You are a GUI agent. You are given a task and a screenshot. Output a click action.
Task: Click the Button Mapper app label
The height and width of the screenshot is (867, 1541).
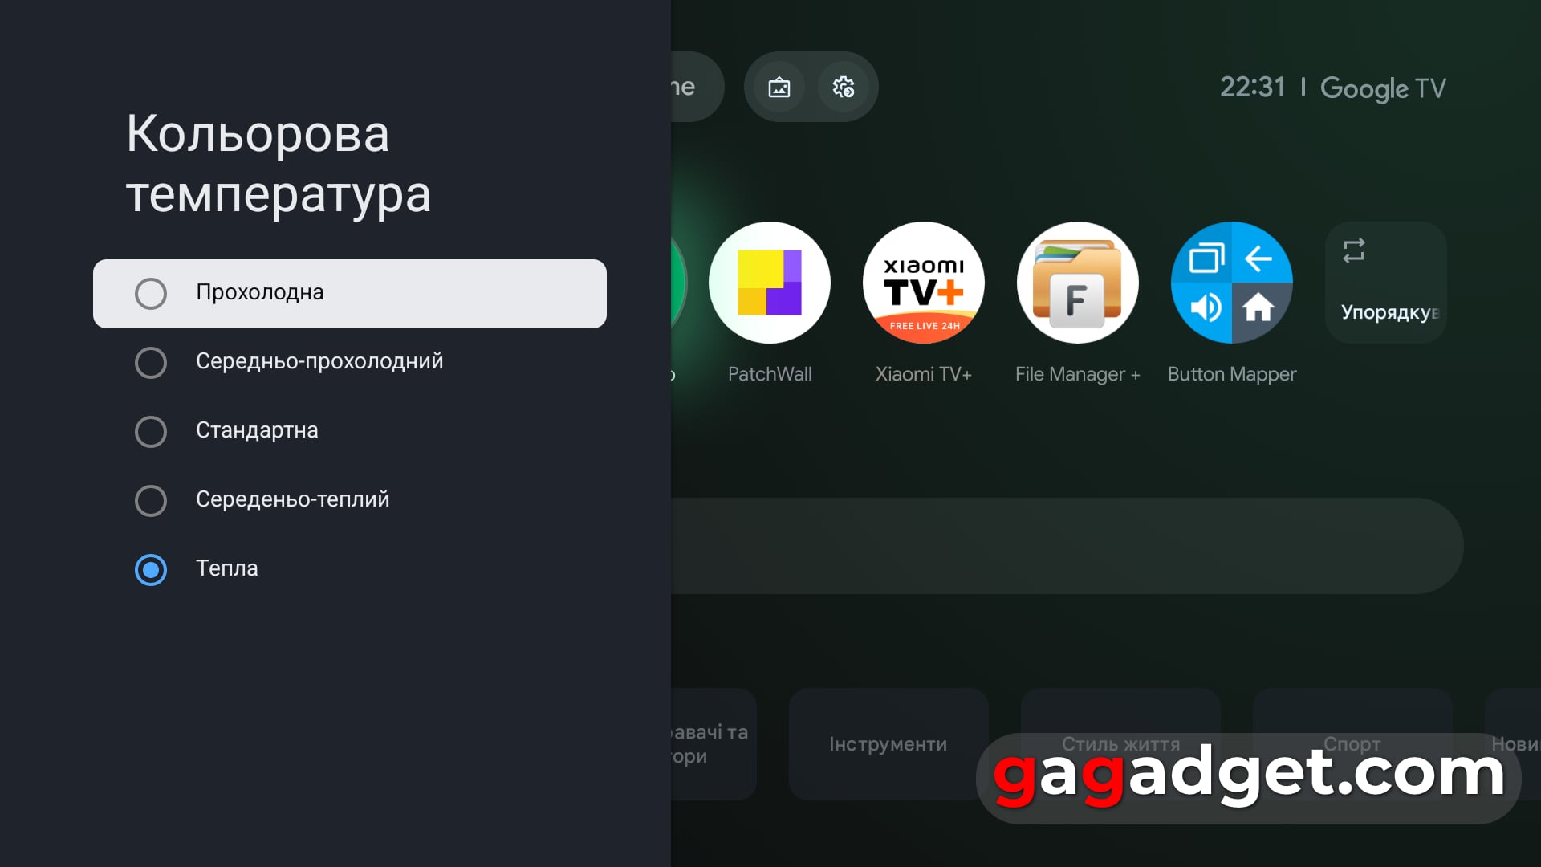(1232, 374)
